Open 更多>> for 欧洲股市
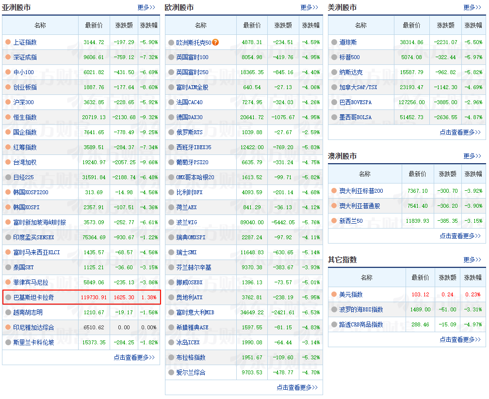Image resolution: width=489 pixels, height=399 pixels. pos(310,7)
